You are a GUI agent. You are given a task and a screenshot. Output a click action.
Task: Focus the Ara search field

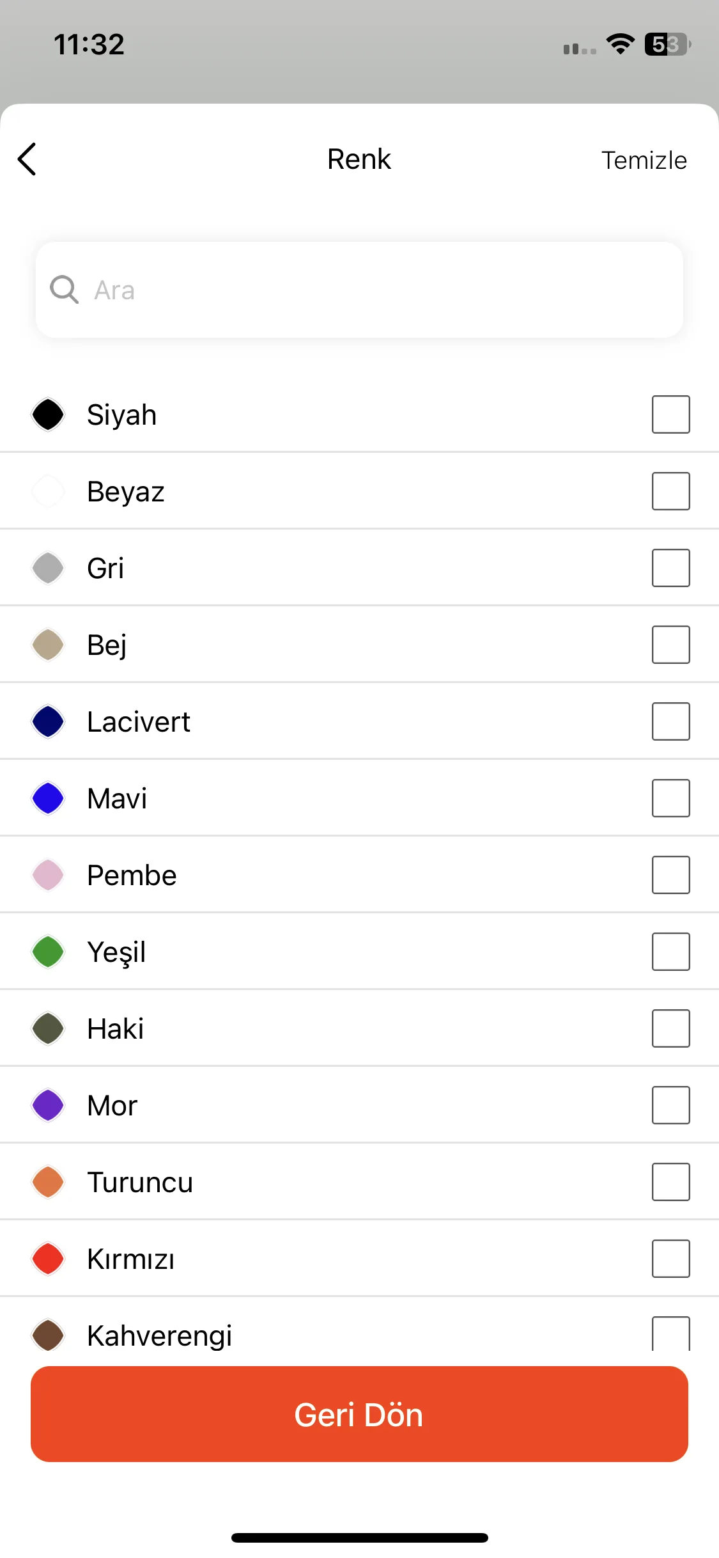(x=359, y=290)
